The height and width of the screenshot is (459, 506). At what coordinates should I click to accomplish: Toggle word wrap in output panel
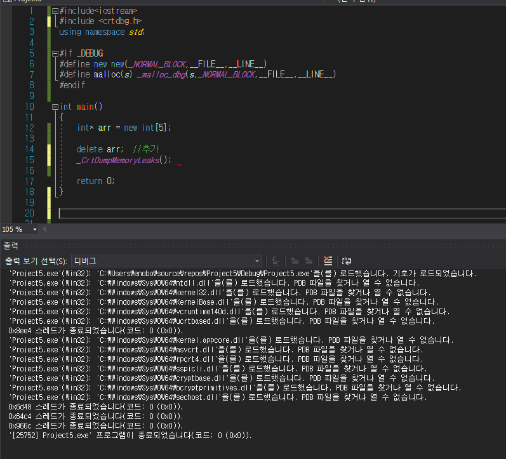[347, 261]
